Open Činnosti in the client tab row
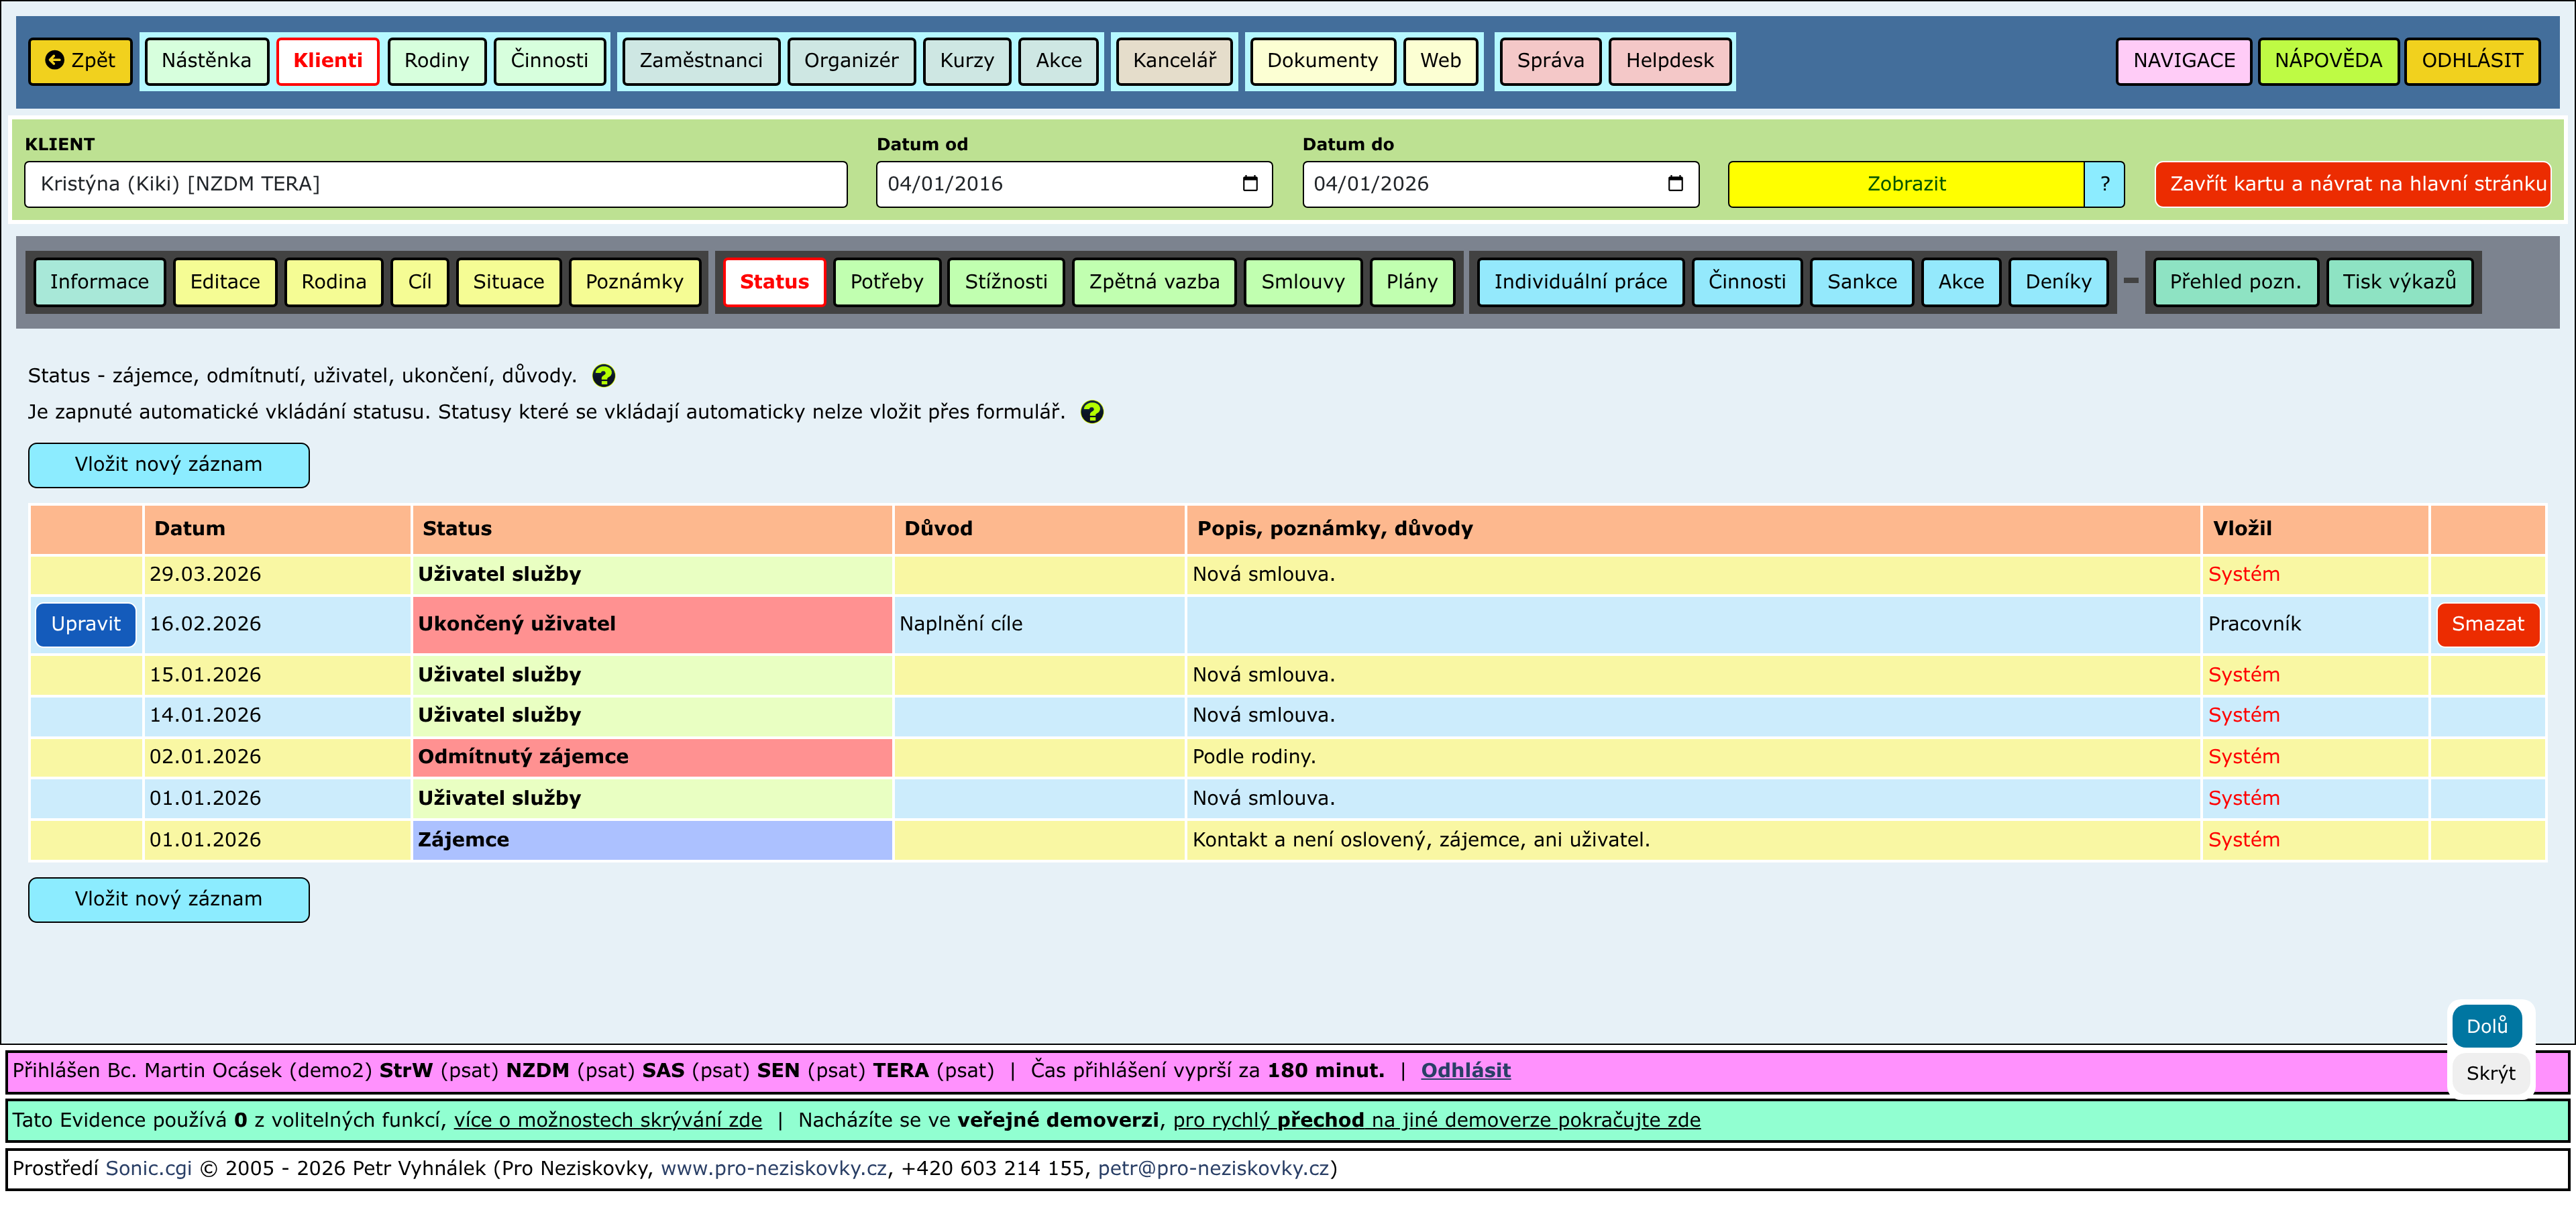Screen dimensions: 2576x1226 tap(1747, 282)
